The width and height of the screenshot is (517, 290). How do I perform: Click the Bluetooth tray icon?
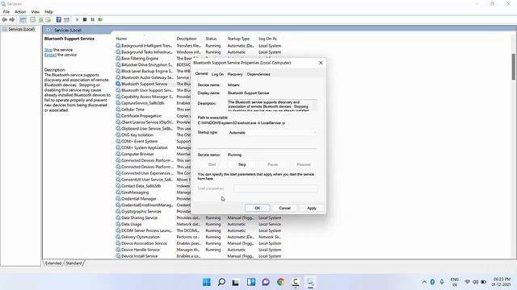433,282
